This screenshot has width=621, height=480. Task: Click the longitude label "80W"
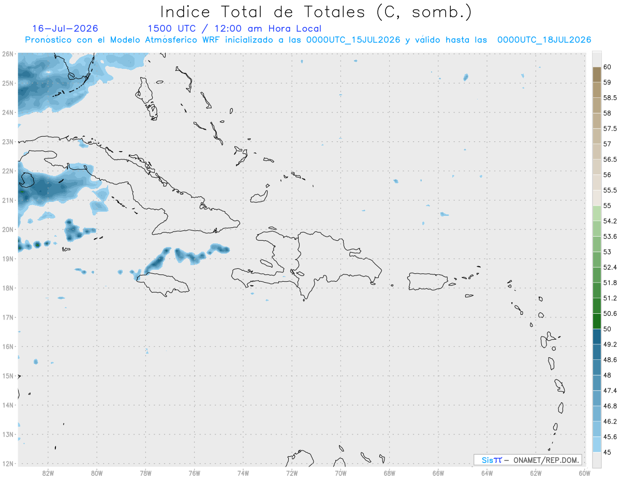(97, 473)
